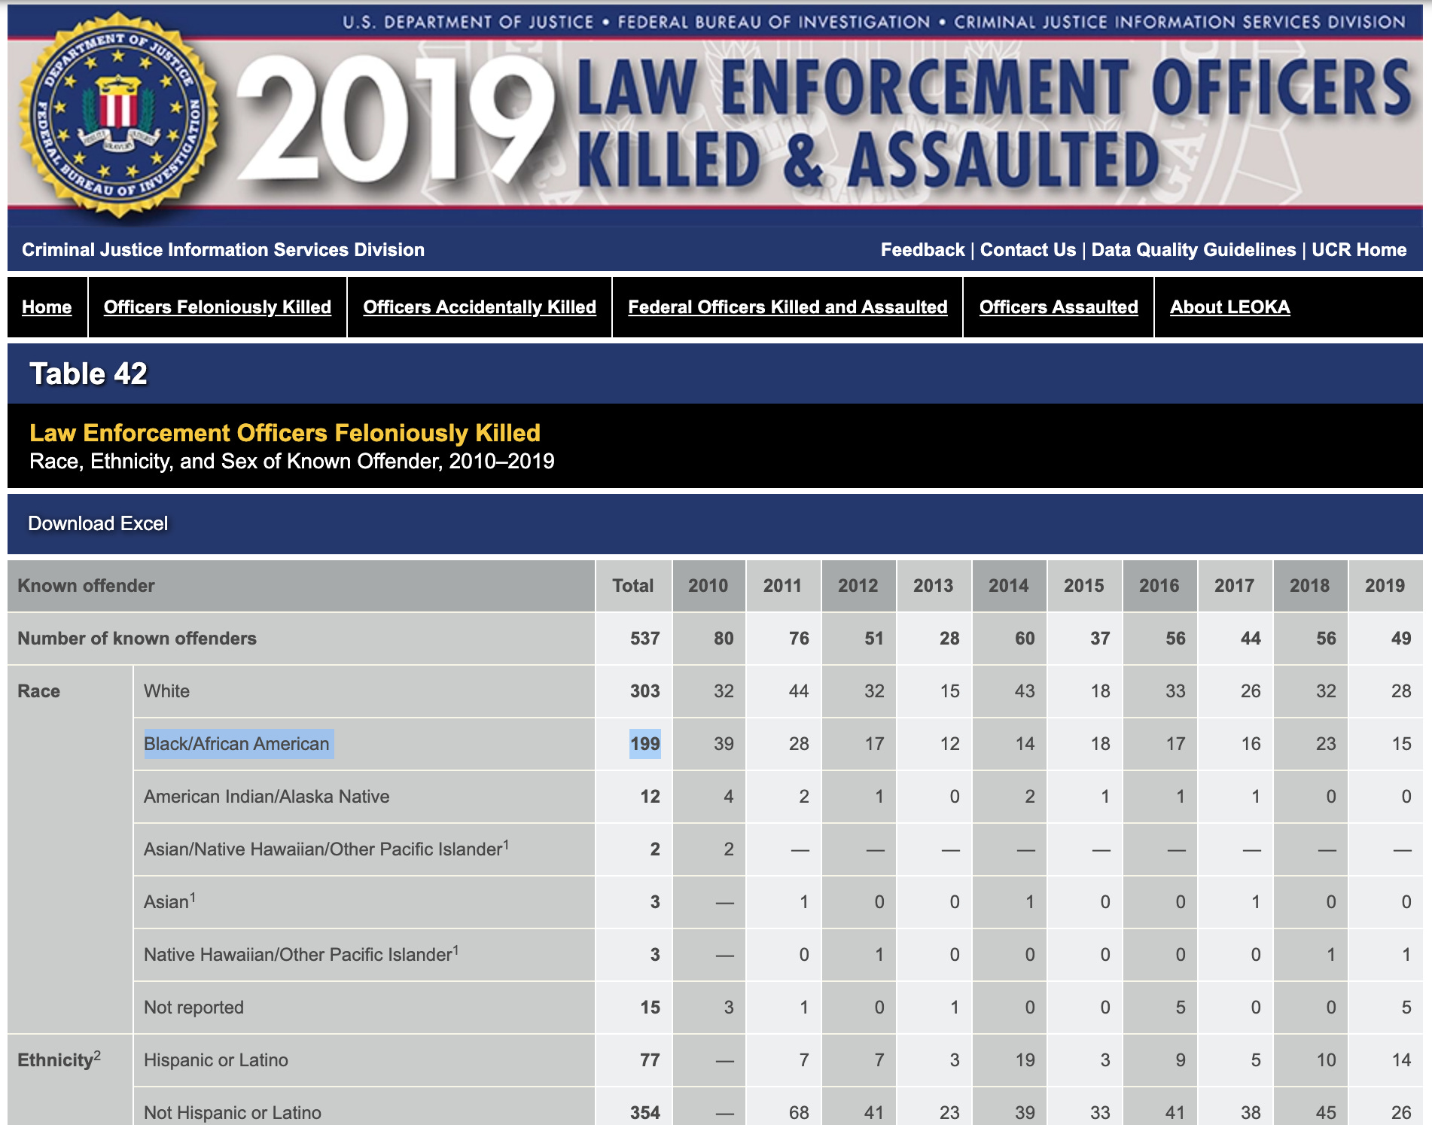1432x1125 pixels.
Task: Click White 2014 value 43
Action: click(1025, 691)
